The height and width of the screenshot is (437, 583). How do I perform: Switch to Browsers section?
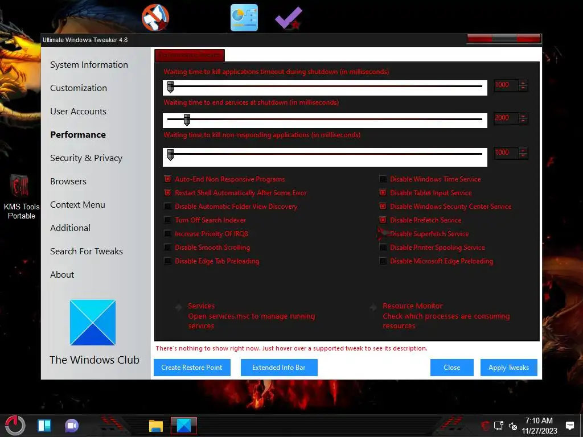68,182
